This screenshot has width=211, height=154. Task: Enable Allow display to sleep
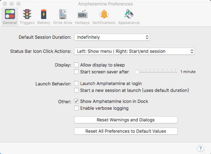pos(76,65)
